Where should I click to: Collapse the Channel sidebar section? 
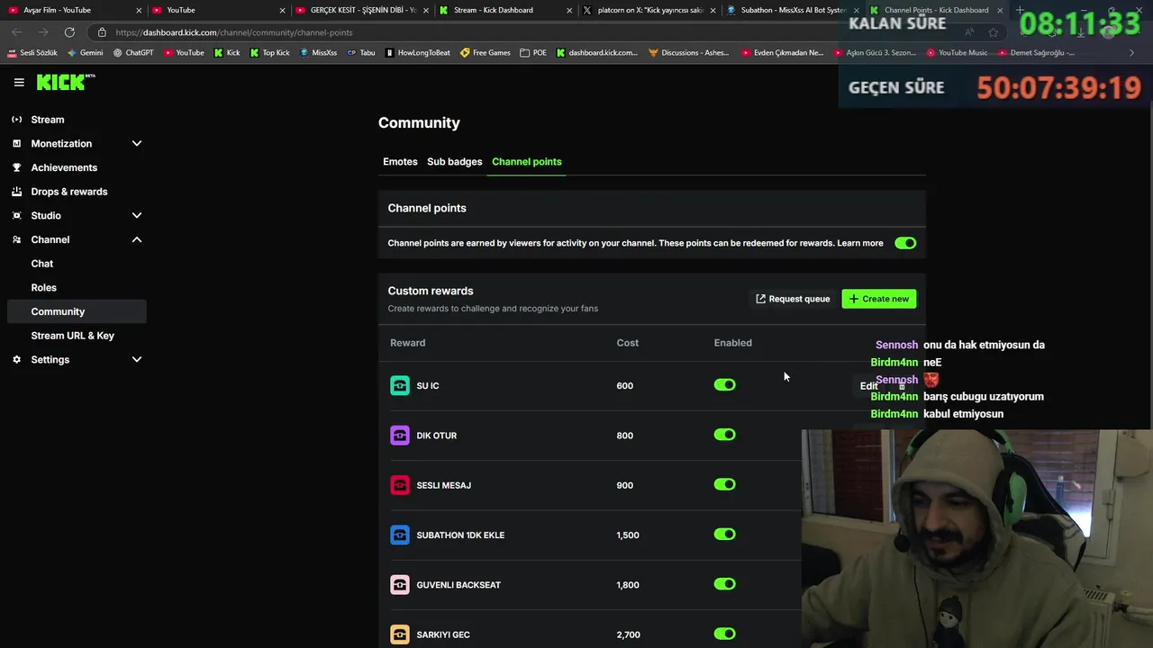tap(137, 239)
